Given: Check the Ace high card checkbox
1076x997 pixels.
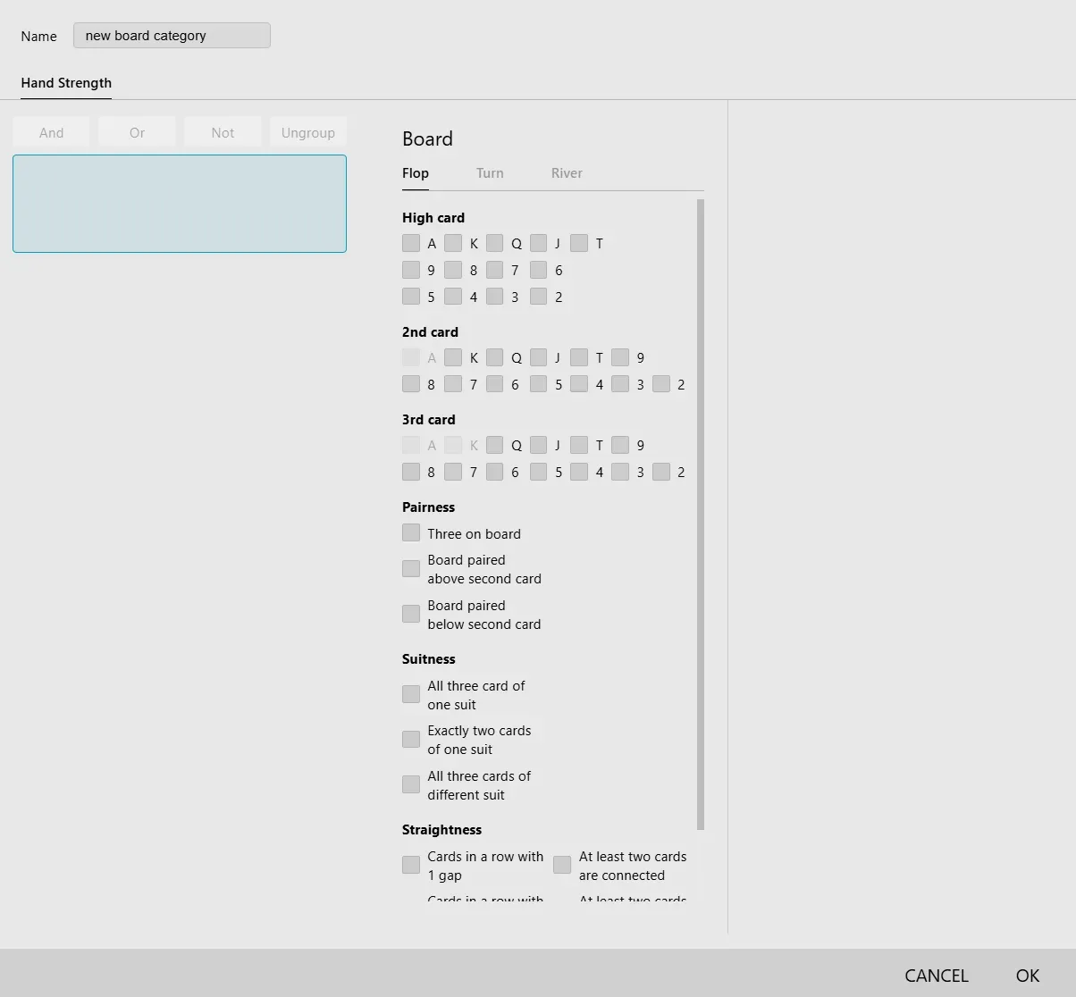Looking at the screenshot, I should [x=411, y=243].
